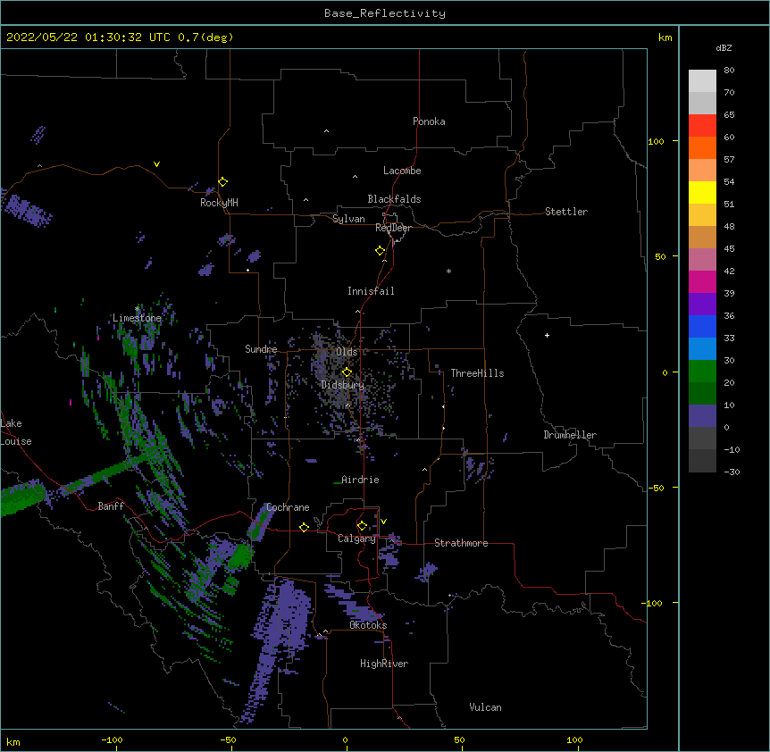Pick the orange 57-60 dBZ legend swatch

(x=702, y=147)
